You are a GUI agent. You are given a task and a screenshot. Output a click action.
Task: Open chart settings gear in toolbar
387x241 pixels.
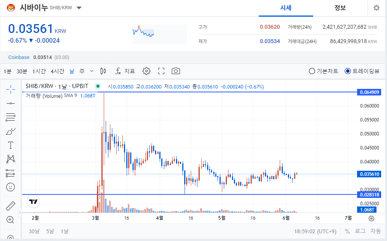[146, 71]
